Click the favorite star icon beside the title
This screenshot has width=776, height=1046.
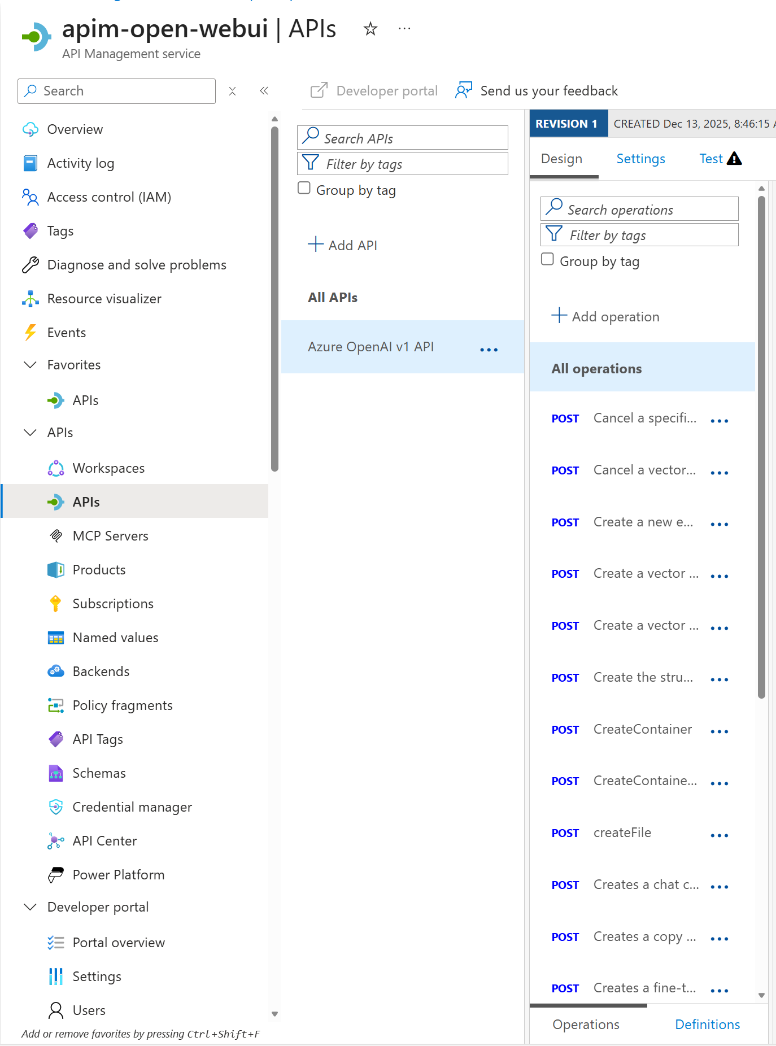pyautogui.click(x=370, y=29)
